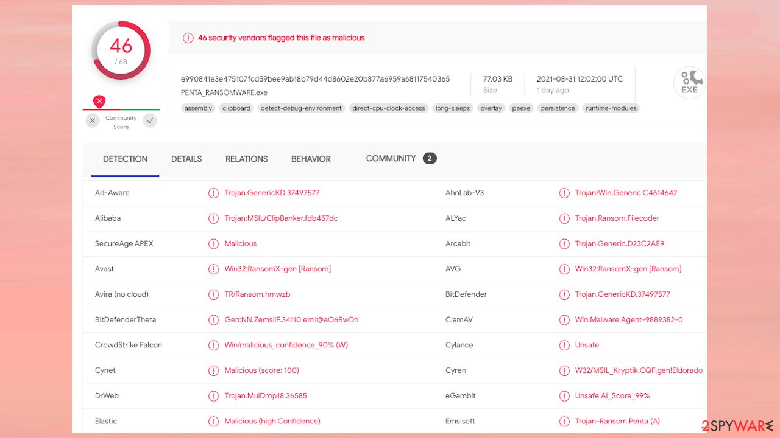780x438 pixels.
Task: Click the 'long-sleeps' tag
Action: (453, 108)
